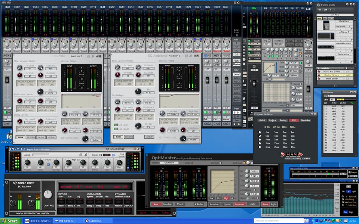The image size is (359, 224).
Task: Set mixer View to 16 channels
Action: click(236, 51)
